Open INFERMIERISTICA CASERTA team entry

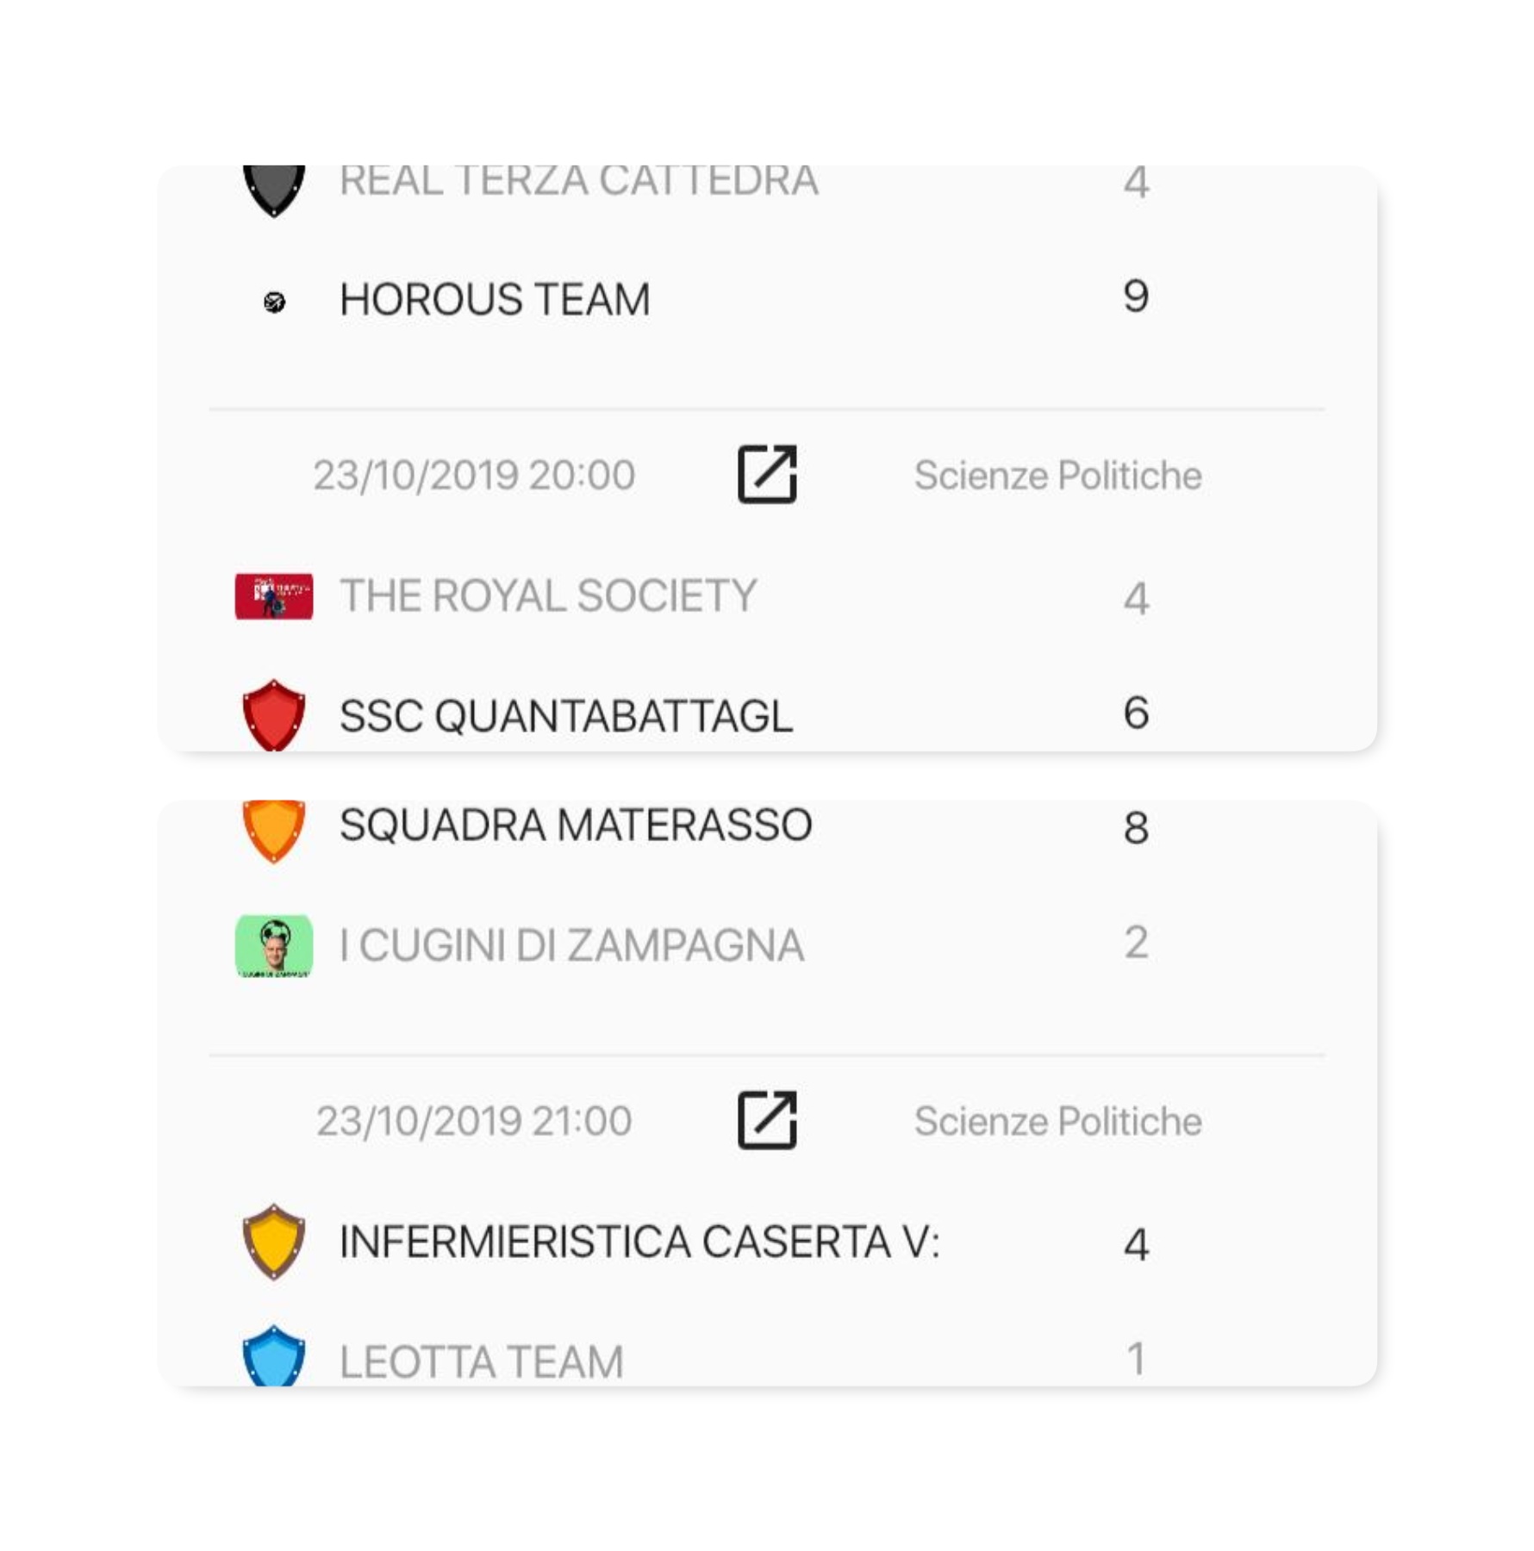pos(639,1242)
